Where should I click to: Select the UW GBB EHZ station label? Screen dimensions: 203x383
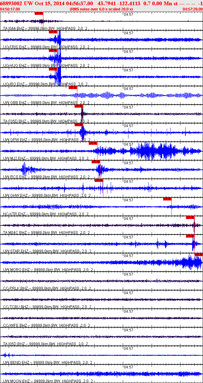point(46,103)
